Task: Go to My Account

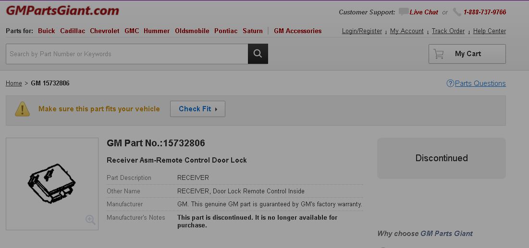Action: click(406, 31)
